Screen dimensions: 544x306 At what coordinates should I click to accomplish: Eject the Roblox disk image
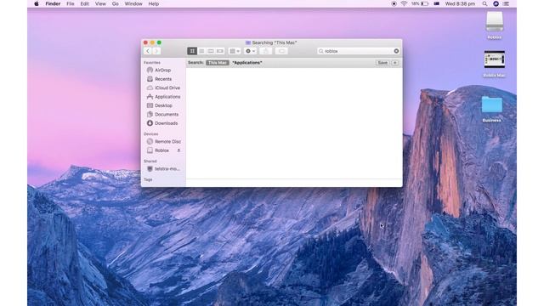click(x=178, y=150)
